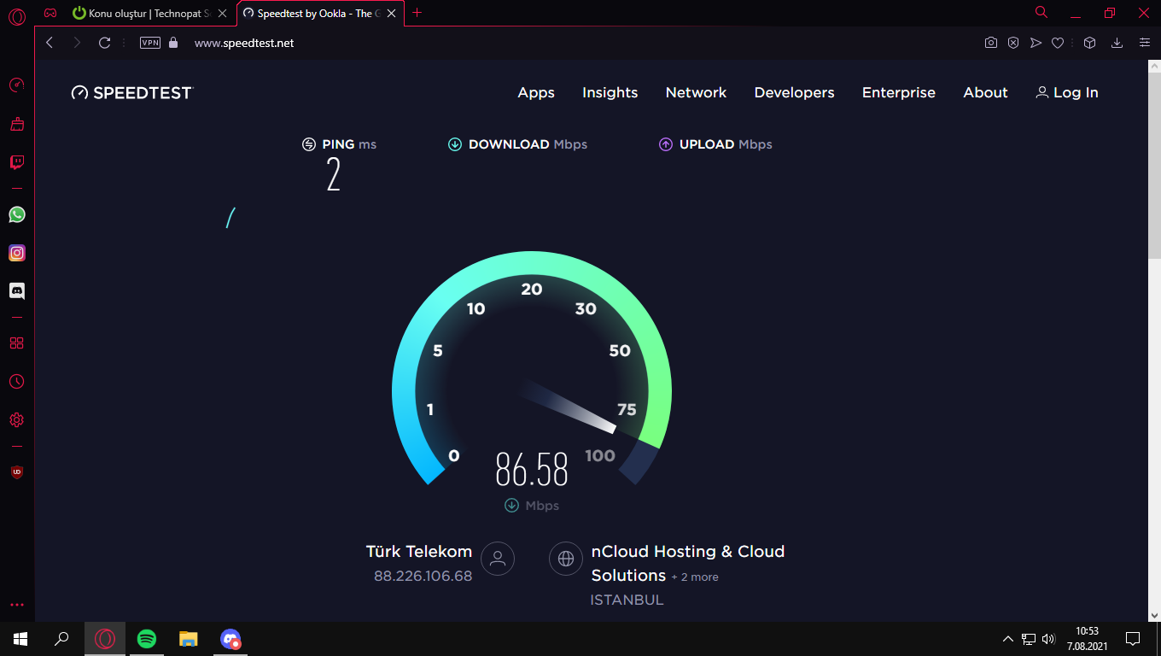Open the Developers menu item
This screenshot has width=1161, height=656.
[794, 93]
